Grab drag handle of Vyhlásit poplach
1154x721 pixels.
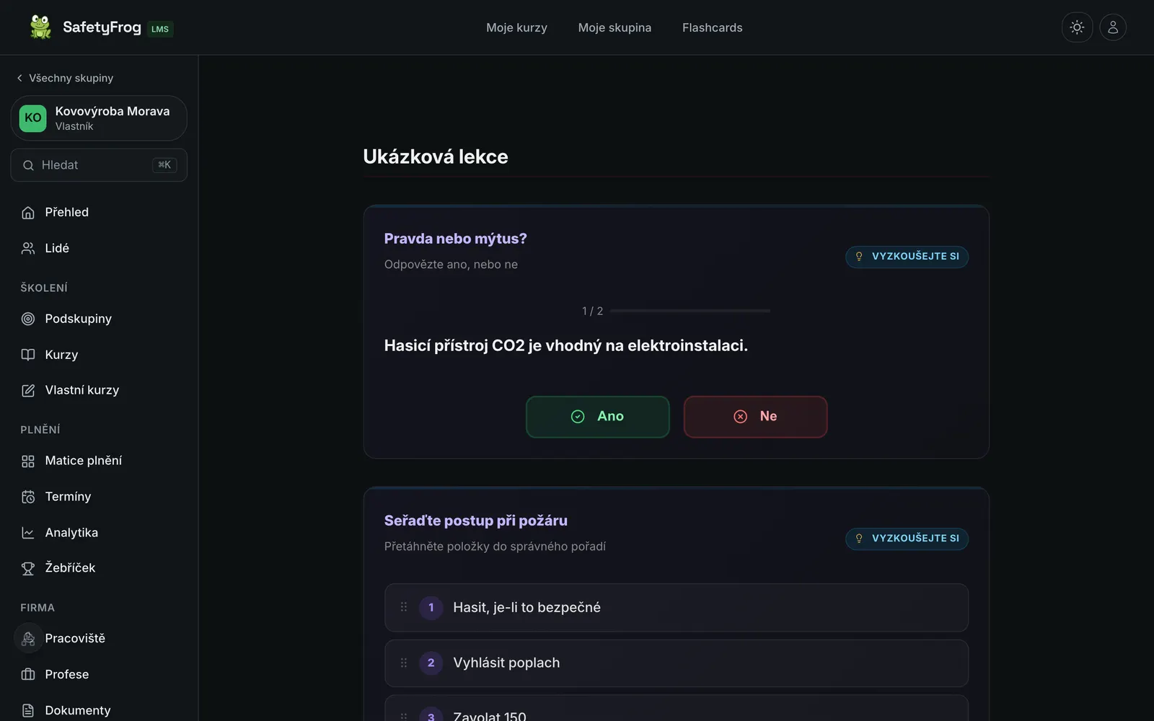tap(404, 663)
